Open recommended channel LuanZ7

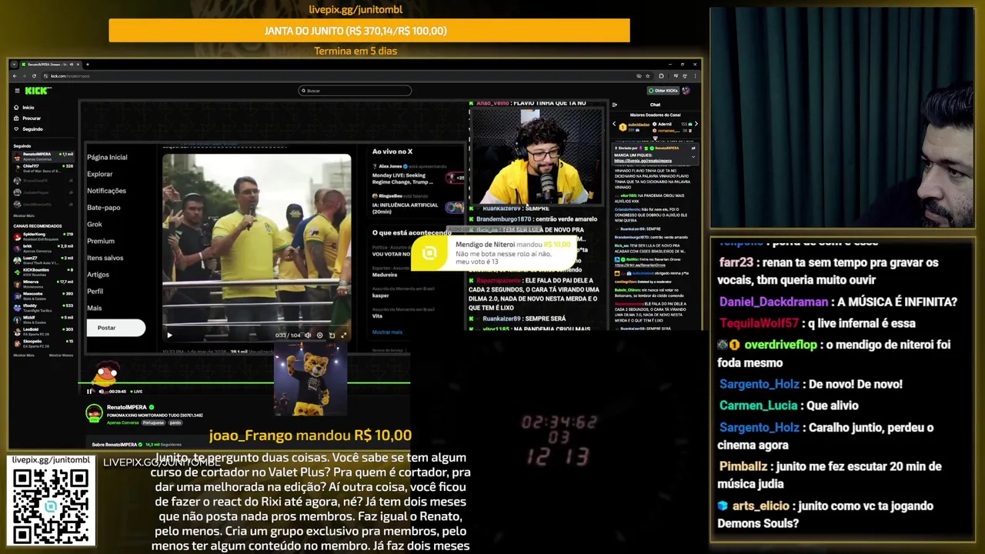44,259
